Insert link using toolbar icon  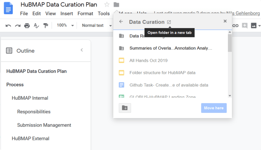coord(235,25)
